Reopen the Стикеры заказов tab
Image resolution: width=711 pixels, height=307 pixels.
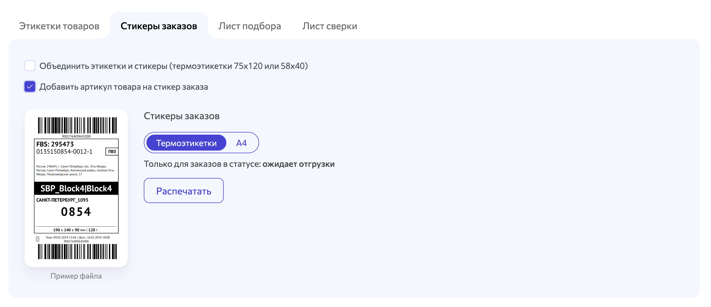pyautogui.click(x=159, y=26)
